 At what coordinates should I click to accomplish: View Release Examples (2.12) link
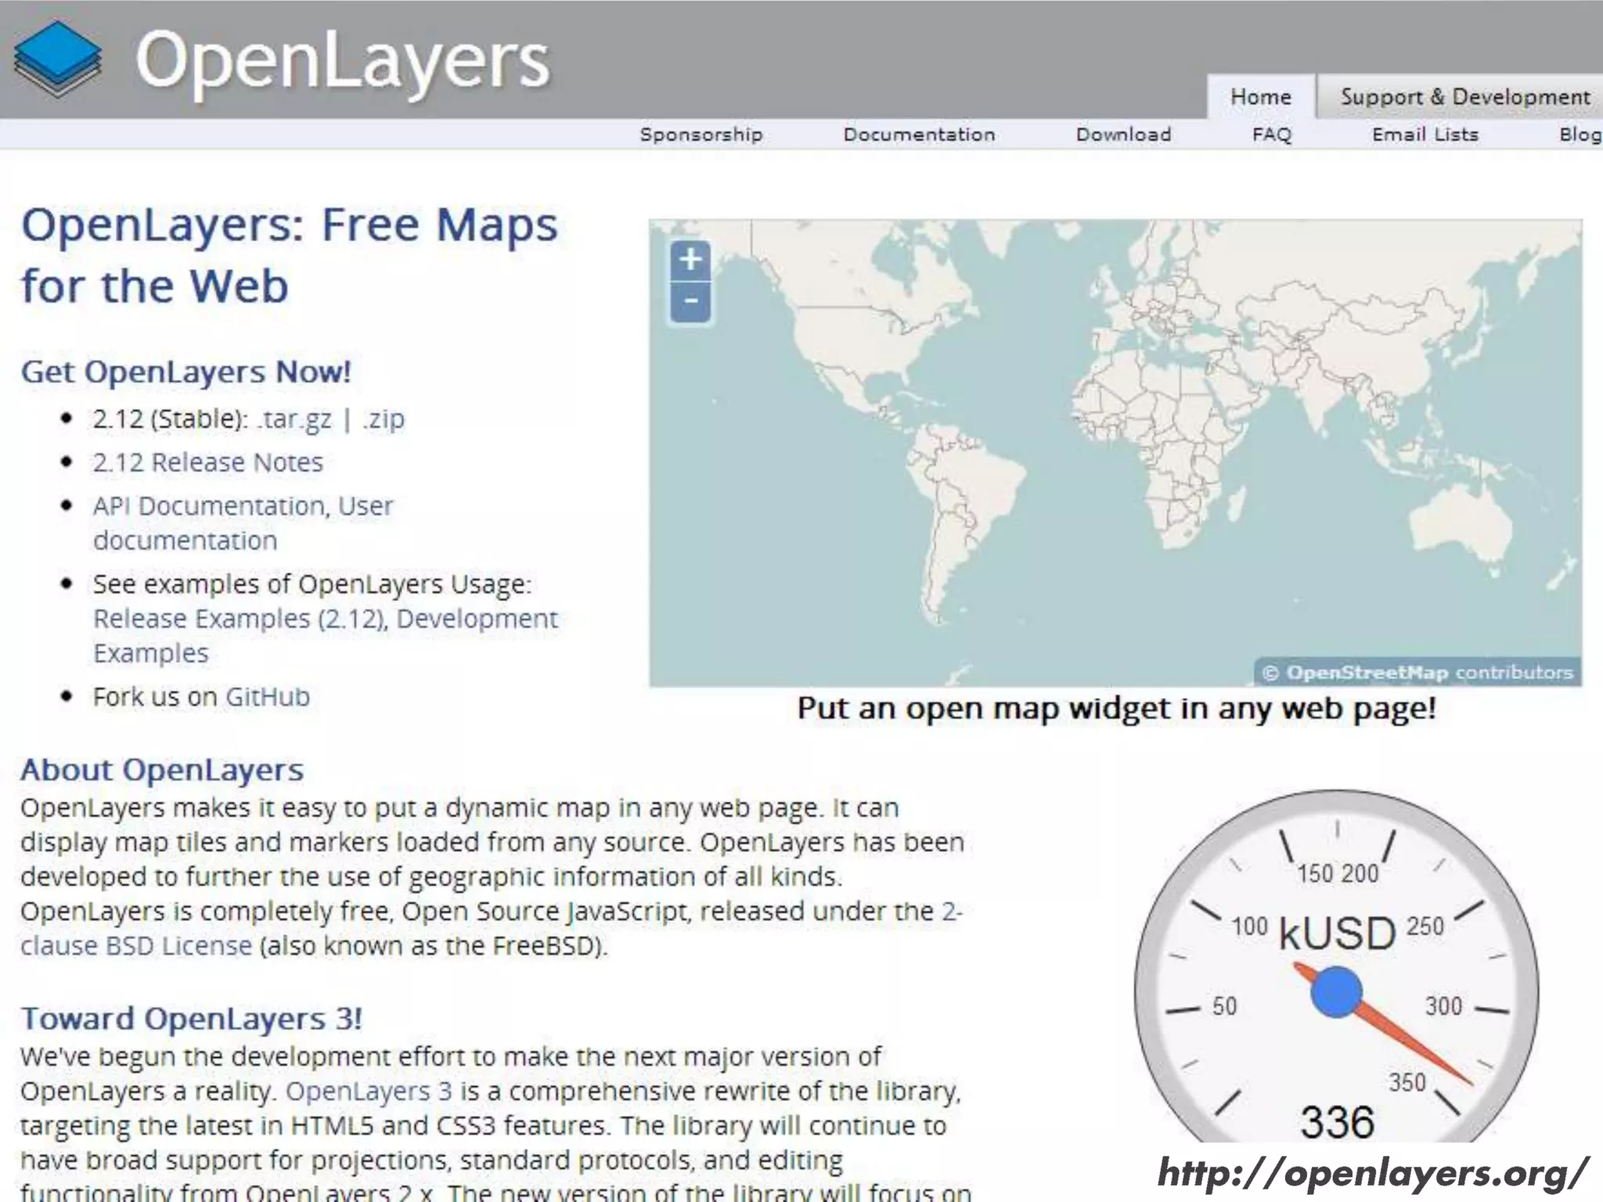(240, 619)
